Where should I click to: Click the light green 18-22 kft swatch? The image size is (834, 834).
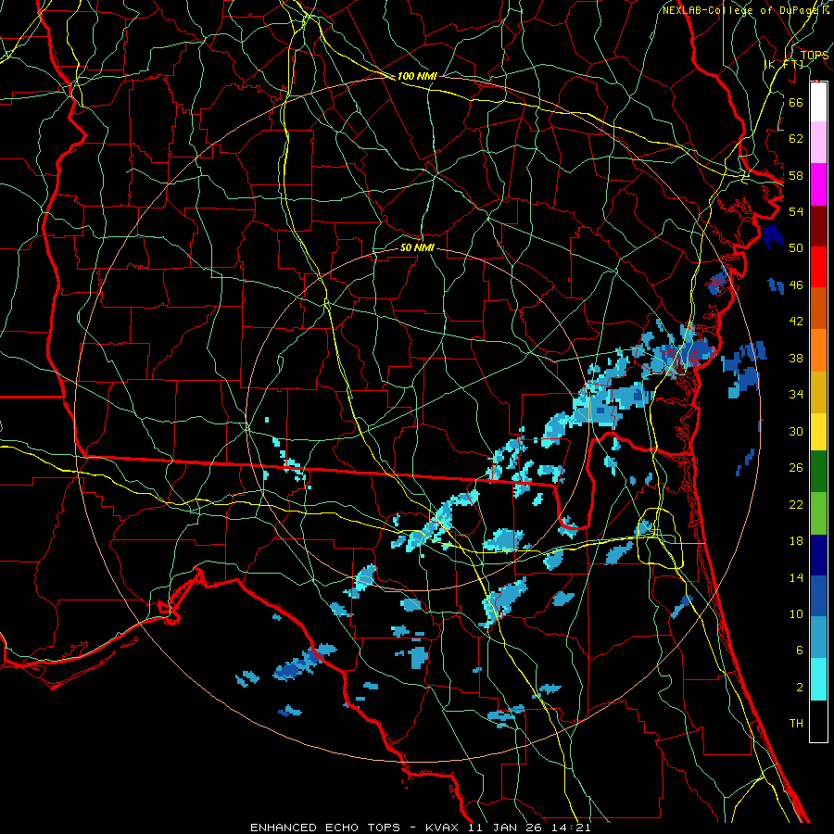click(818, 513)
